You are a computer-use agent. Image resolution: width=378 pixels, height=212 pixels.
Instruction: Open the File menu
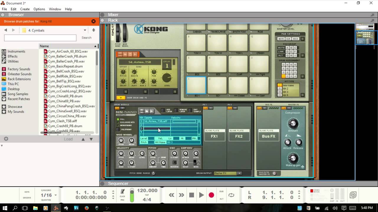click(4, 9)
